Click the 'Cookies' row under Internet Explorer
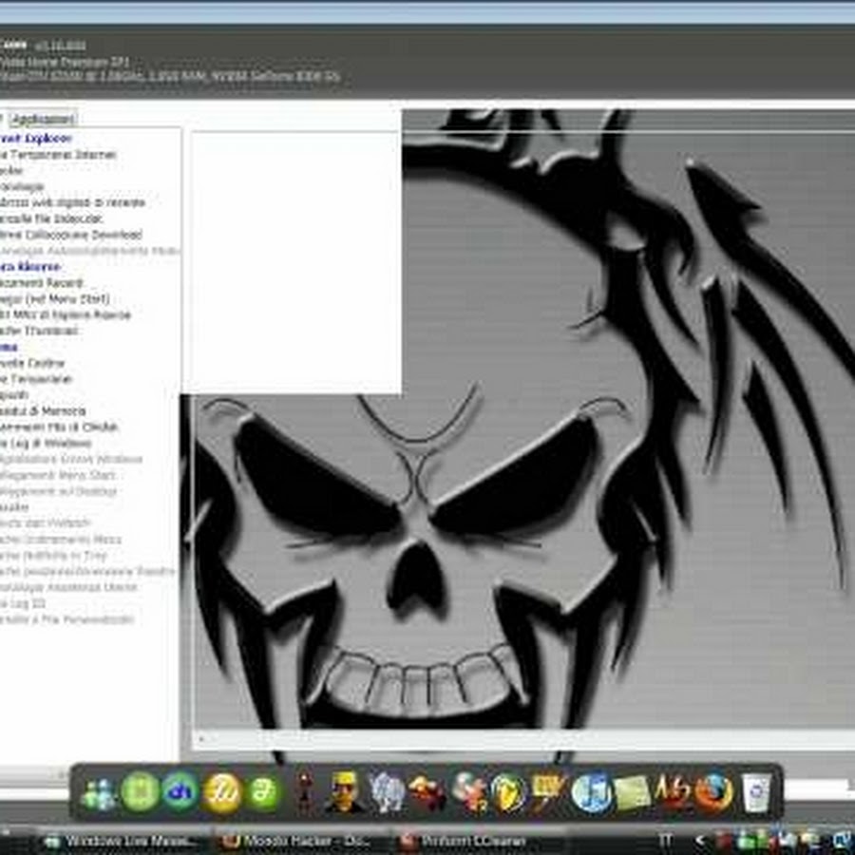Screen dimensions: 855x855 [11, 171]
